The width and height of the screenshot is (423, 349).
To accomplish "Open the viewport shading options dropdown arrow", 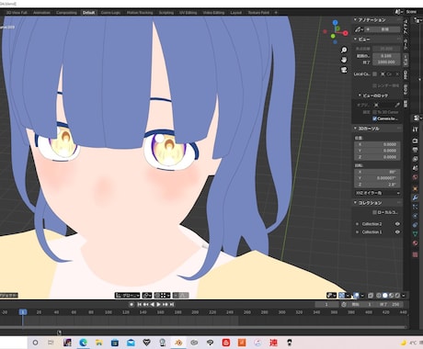I will point(404,296).
